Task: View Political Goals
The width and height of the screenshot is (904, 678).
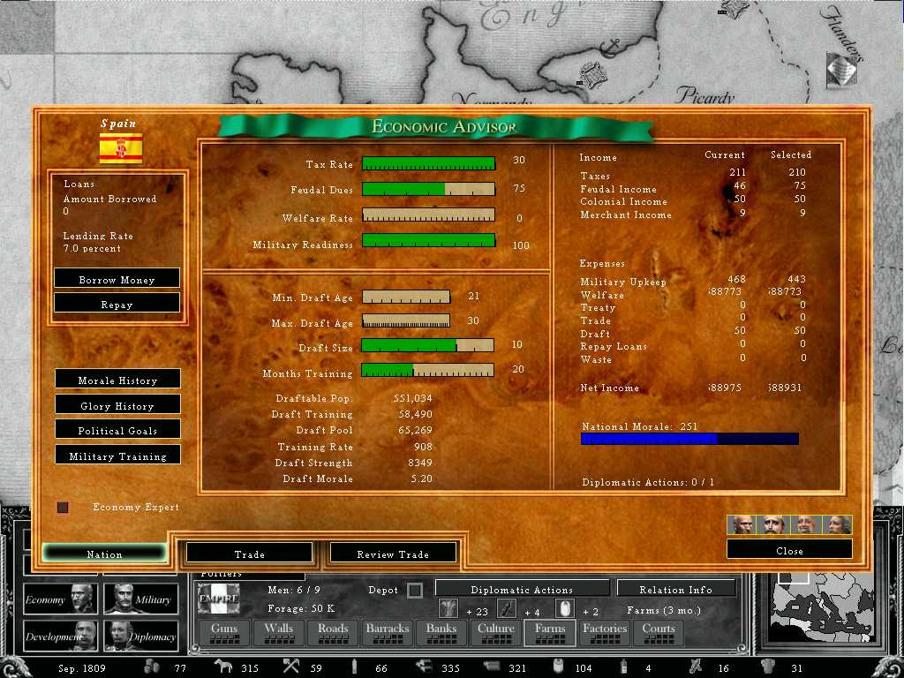Action: click(x=117, y=430)
